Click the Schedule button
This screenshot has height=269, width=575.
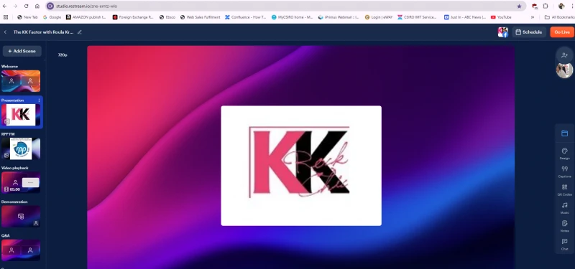coord(529,32)
